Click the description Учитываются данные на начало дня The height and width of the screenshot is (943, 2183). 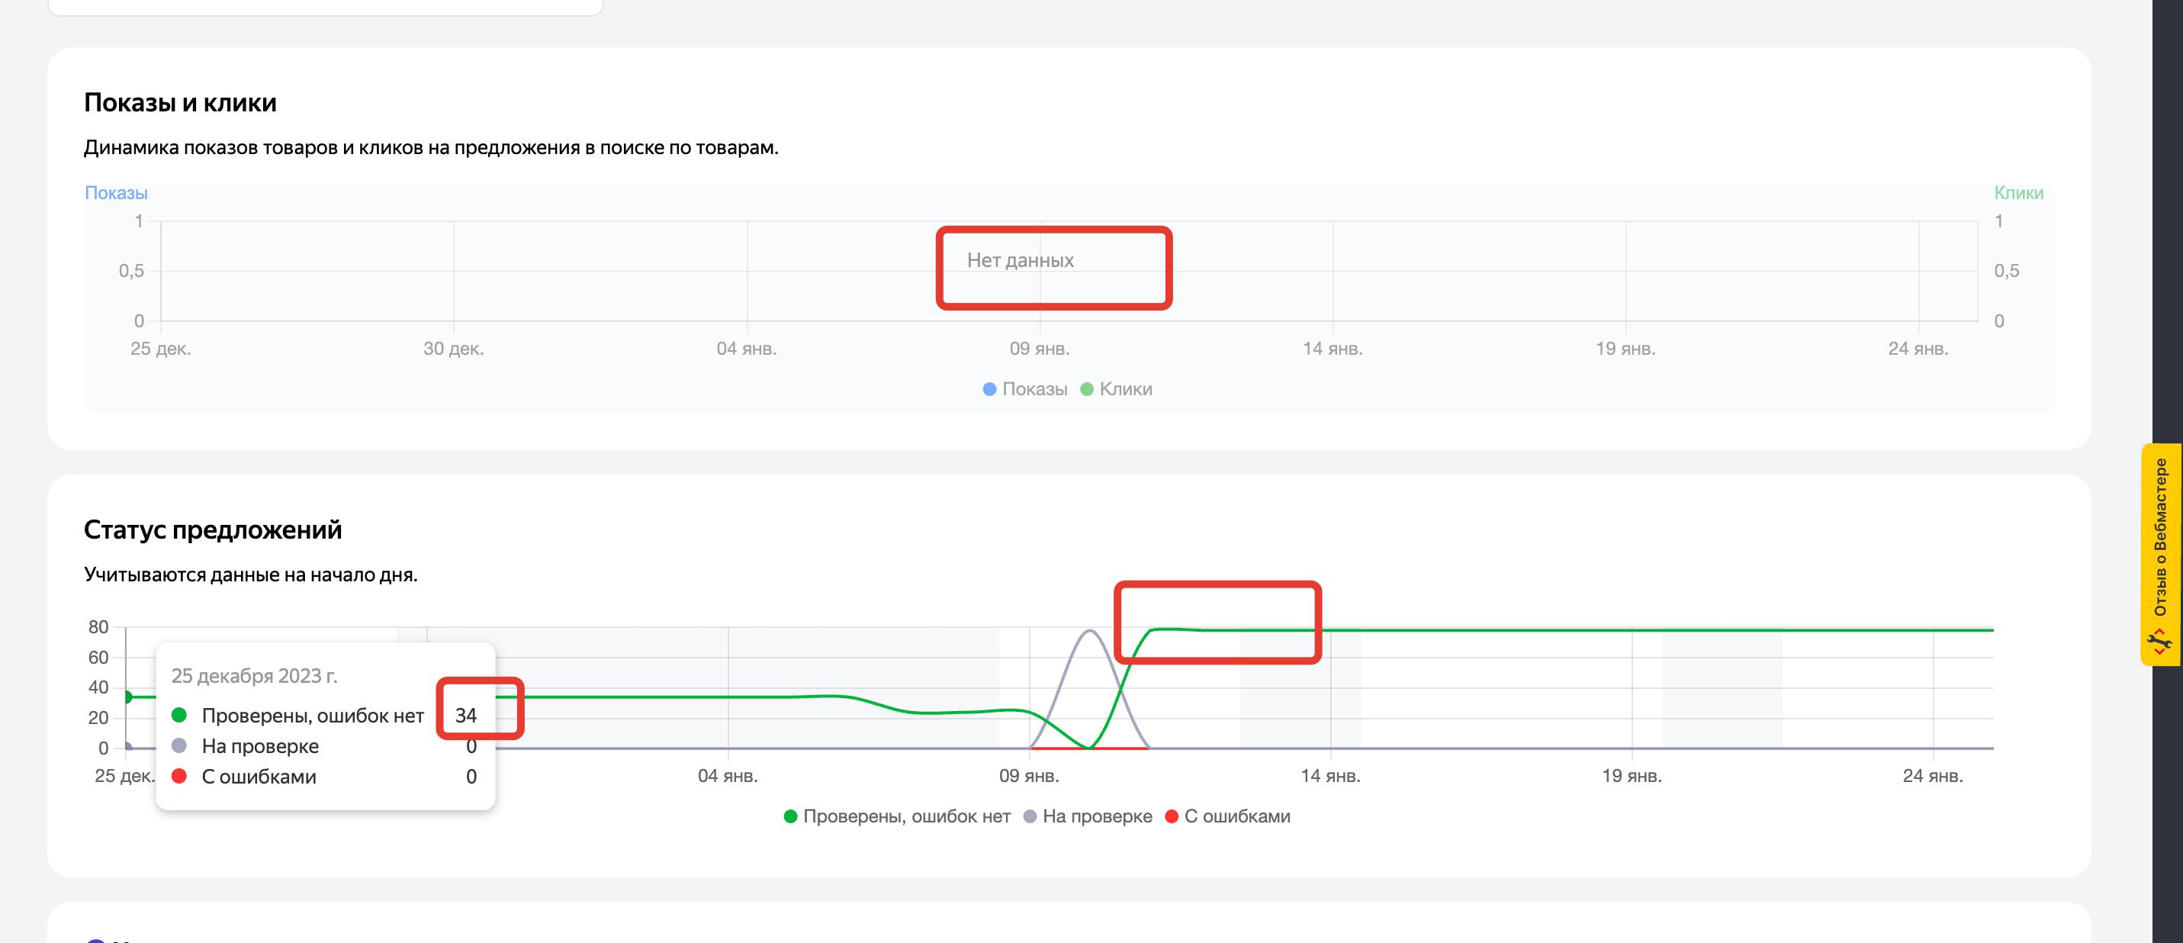point(251,575)
